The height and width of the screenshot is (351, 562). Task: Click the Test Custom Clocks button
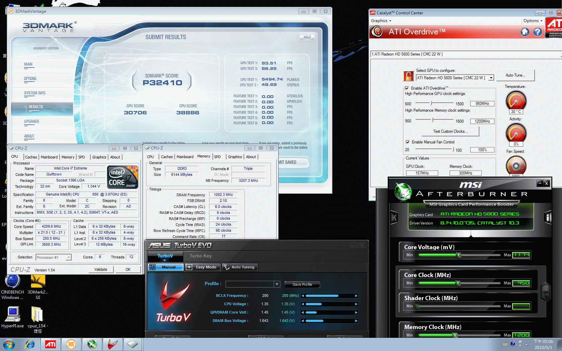click(450, 131)
